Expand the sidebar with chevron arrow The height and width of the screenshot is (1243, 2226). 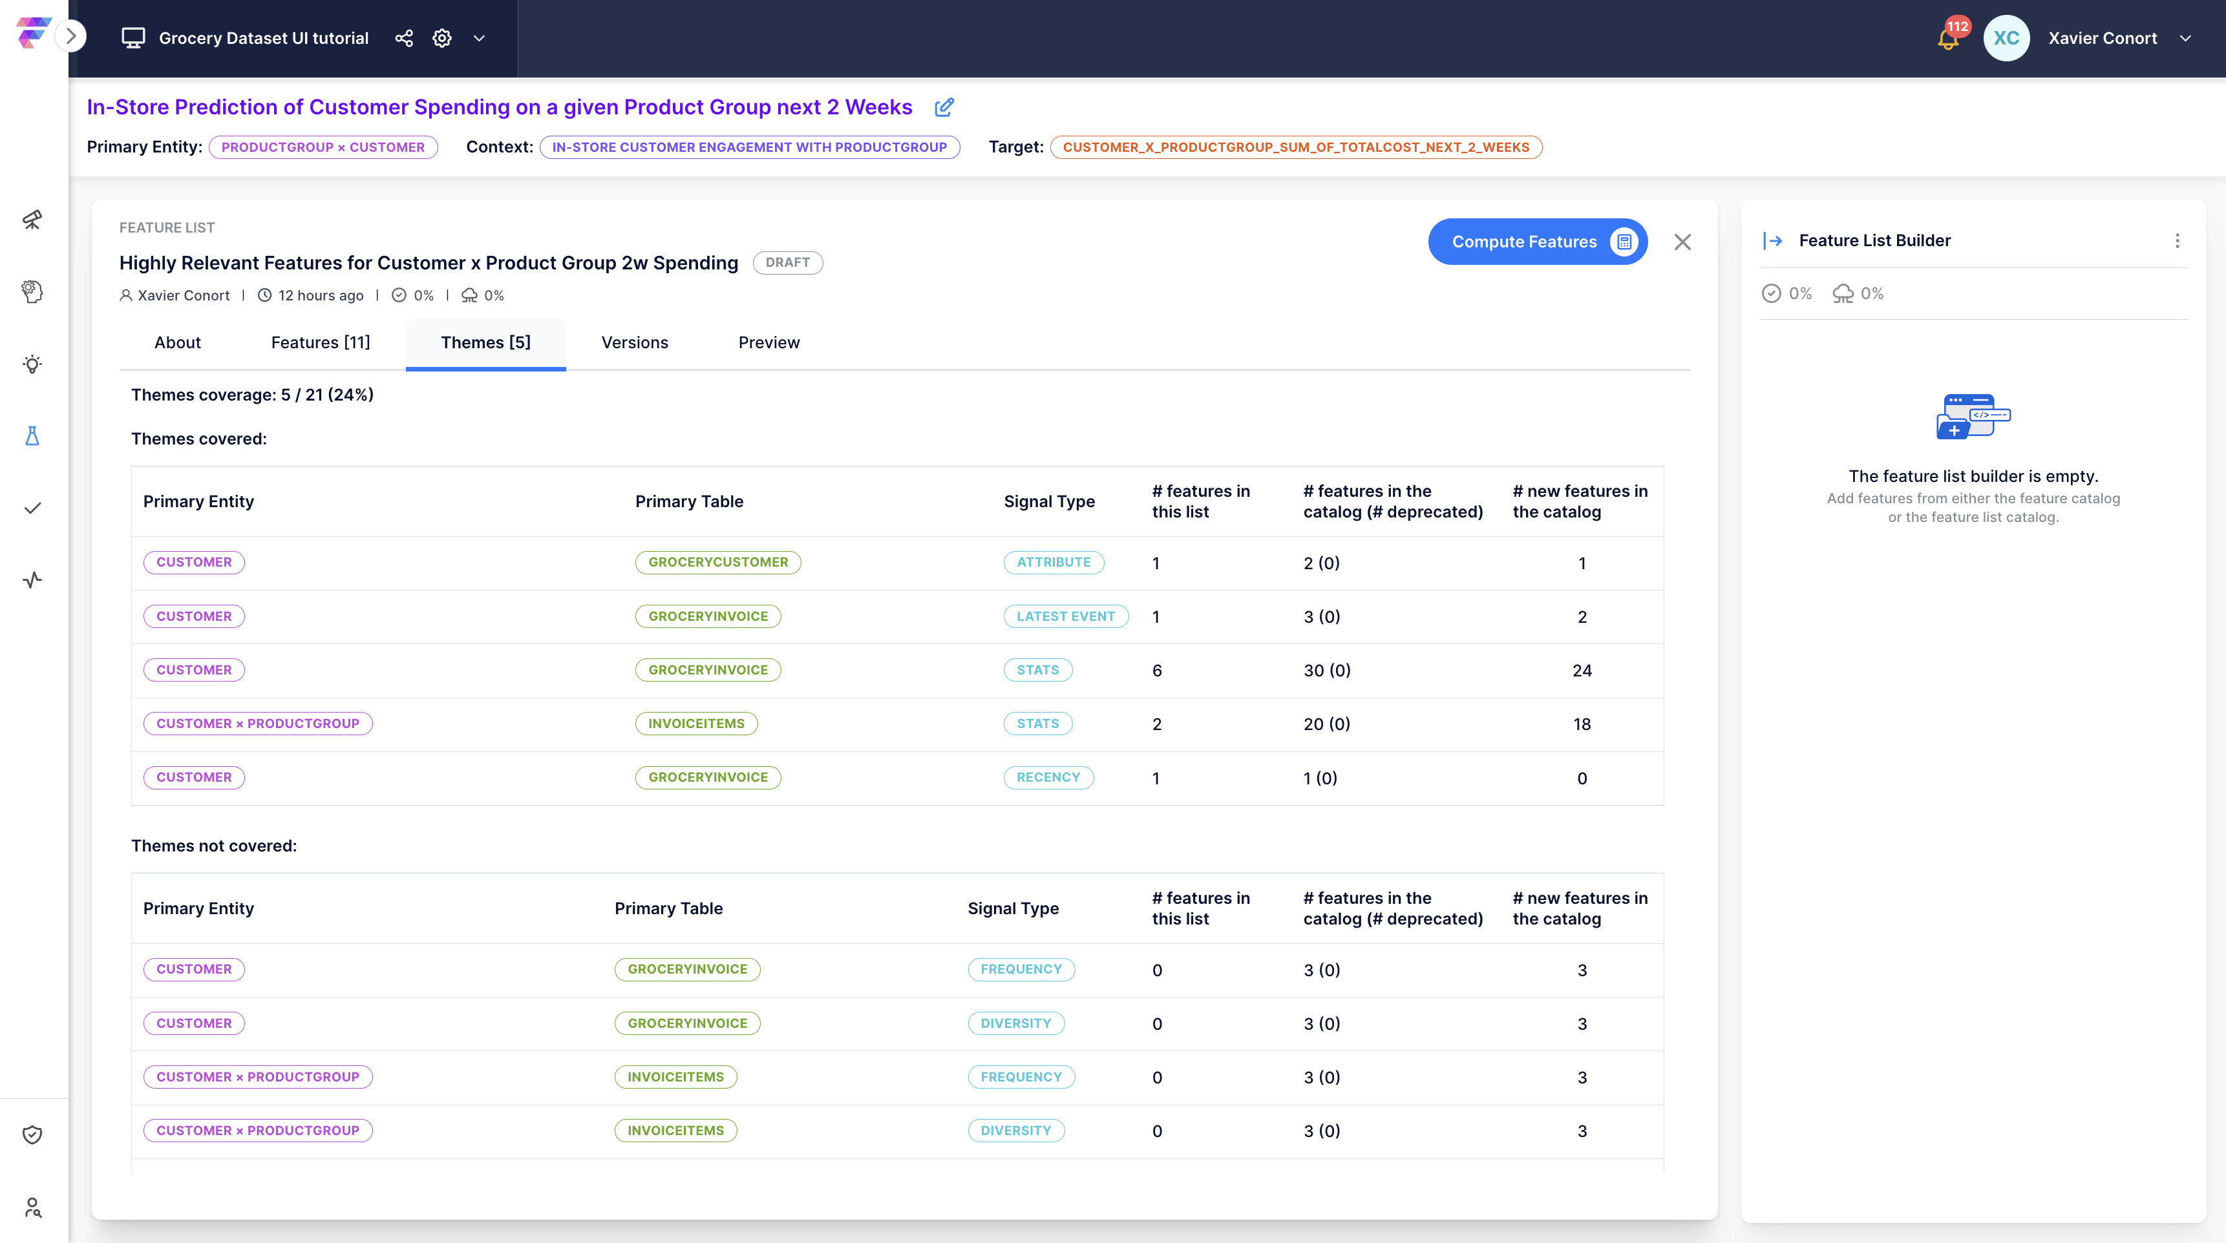[x=72, y=36]
